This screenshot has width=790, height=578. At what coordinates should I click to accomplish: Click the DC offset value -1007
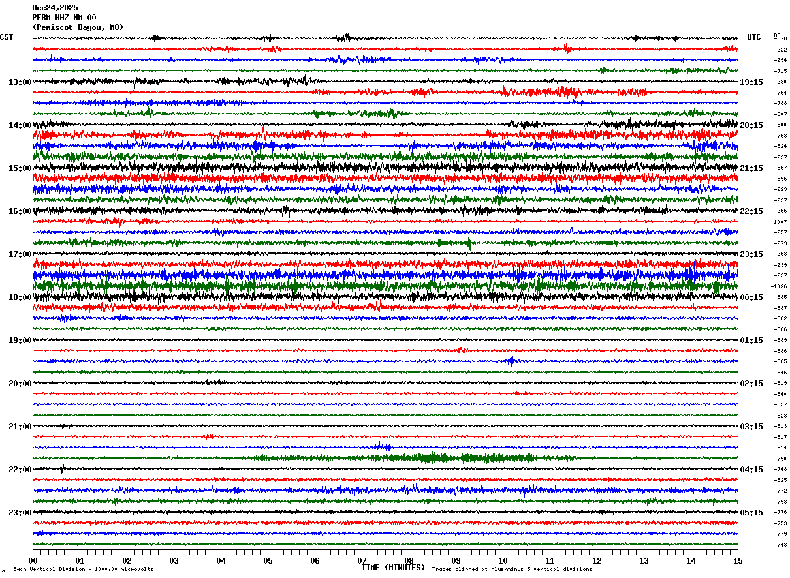(x=780, y=222)
